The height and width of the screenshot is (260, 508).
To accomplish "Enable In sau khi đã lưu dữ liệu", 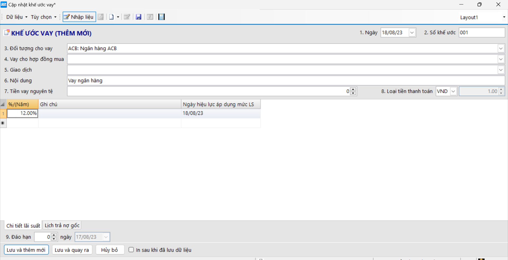I will pos(131,250).
